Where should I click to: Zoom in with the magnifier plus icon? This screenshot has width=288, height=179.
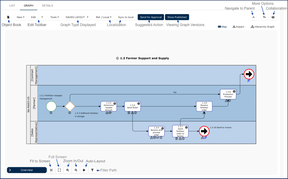(x=68, y=170)
